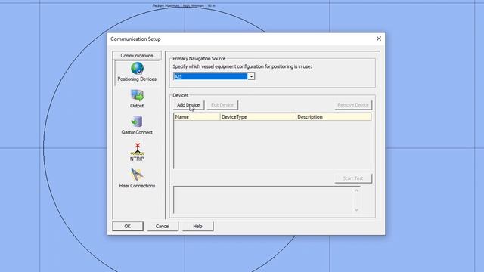Image resolution: width=484 pixels, height=272 pixels.
Task: Select the Communications header tab
Action: pyautogui.click(x=137, y=55)
